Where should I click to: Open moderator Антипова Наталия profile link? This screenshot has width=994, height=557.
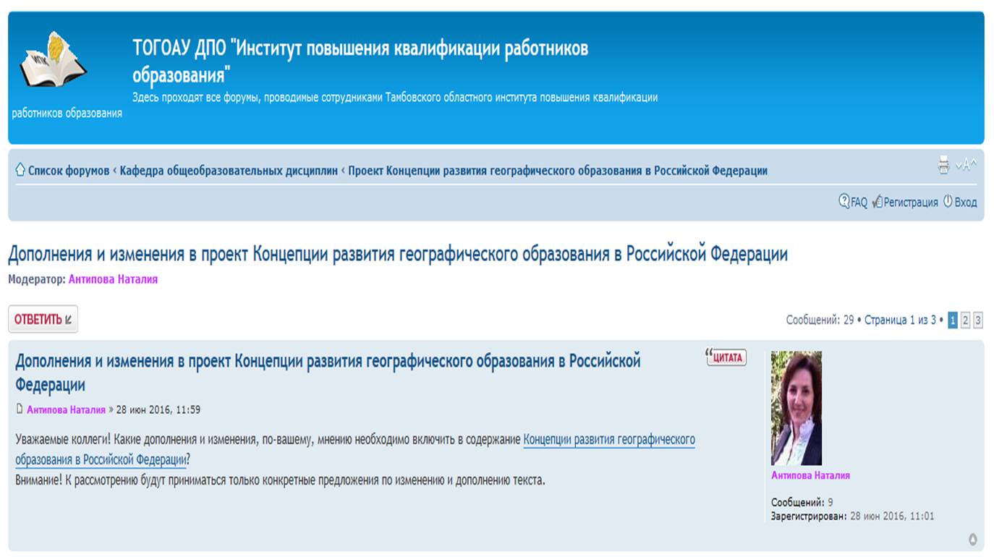[113, 279]
